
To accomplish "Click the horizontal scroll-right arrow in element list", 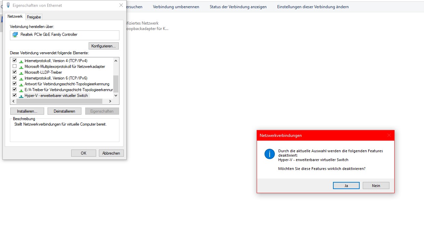I will coord(110,101).
